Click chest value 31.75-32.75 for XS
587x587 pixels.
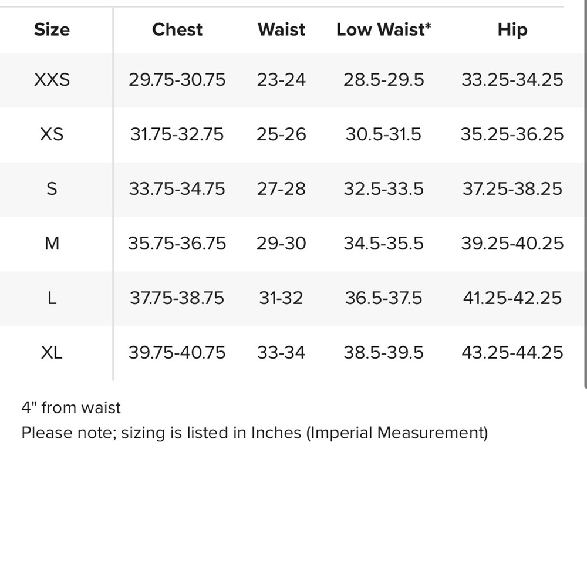tap(177, 134)
